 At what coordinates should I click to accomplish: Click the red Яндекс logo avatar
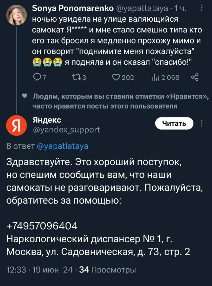pyautogui.click(x=15, y=126)
